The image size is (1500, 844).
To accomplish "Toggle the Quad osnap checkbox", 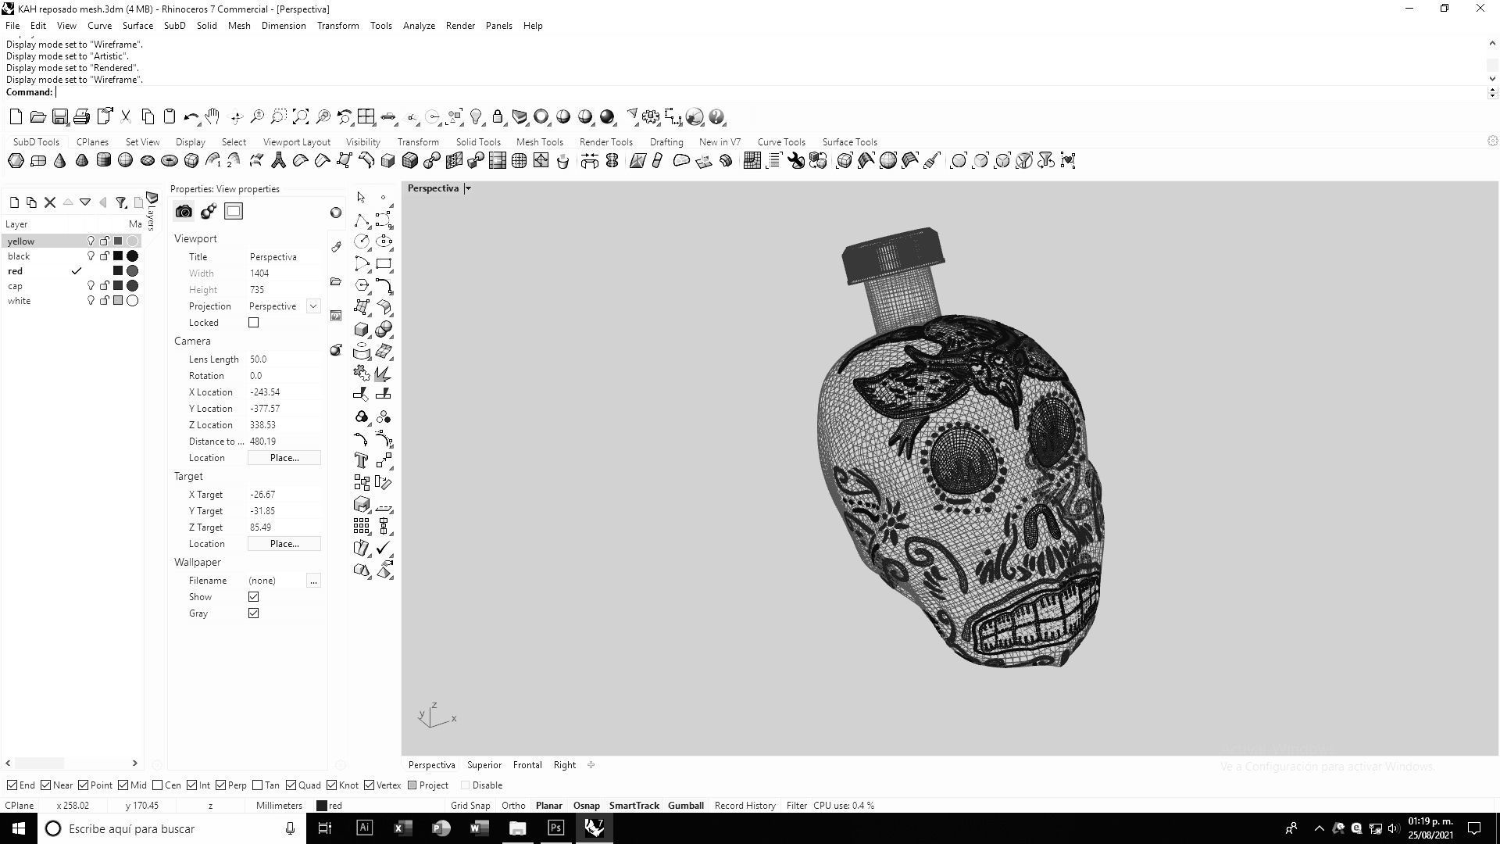I will [x=291, y=785].
